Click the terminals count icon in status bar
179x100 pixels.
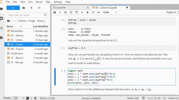pos(27,98)
